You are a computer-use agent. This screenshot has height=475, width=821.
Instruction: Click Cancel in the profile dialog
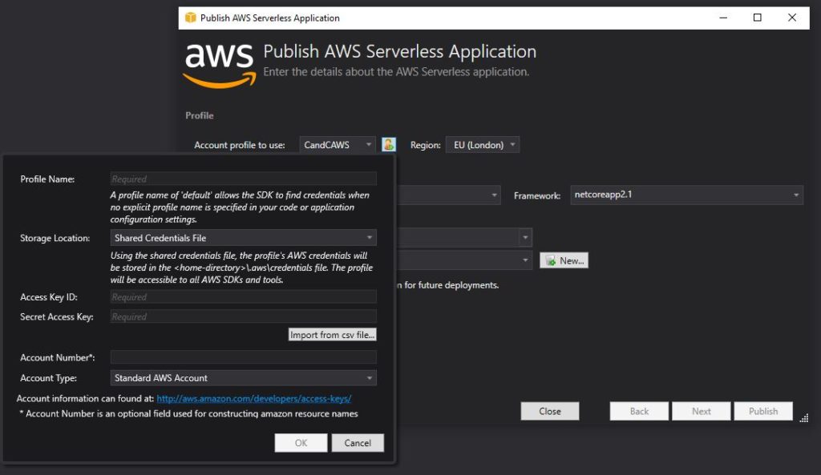click(x=358, y=443)
